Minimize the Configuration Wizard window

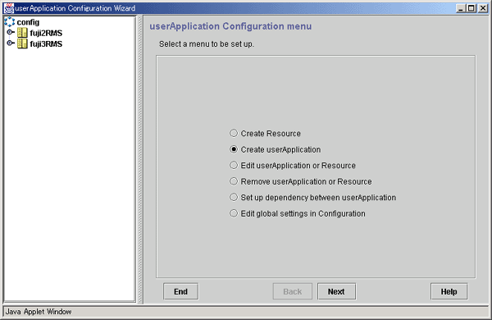click(460, 8)
